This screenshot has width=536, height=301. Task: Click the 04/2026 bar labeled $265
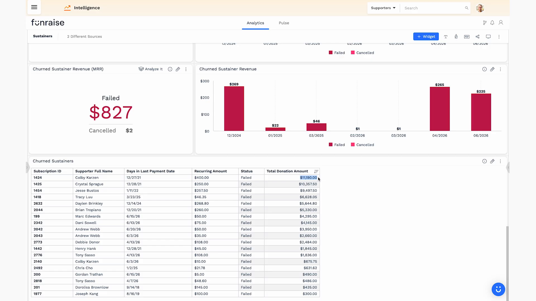(x=440, y=109)
